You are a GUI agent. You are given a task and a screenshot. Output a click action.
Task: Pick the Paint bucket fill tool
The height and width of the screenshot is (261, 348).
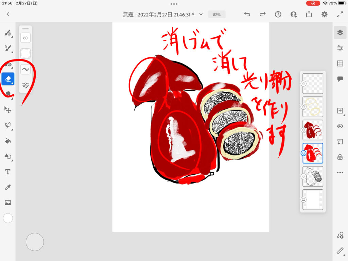[8, 141]
